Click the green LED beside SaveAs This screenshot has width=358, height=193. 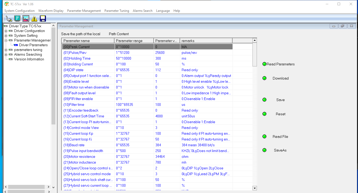(264, 150)
